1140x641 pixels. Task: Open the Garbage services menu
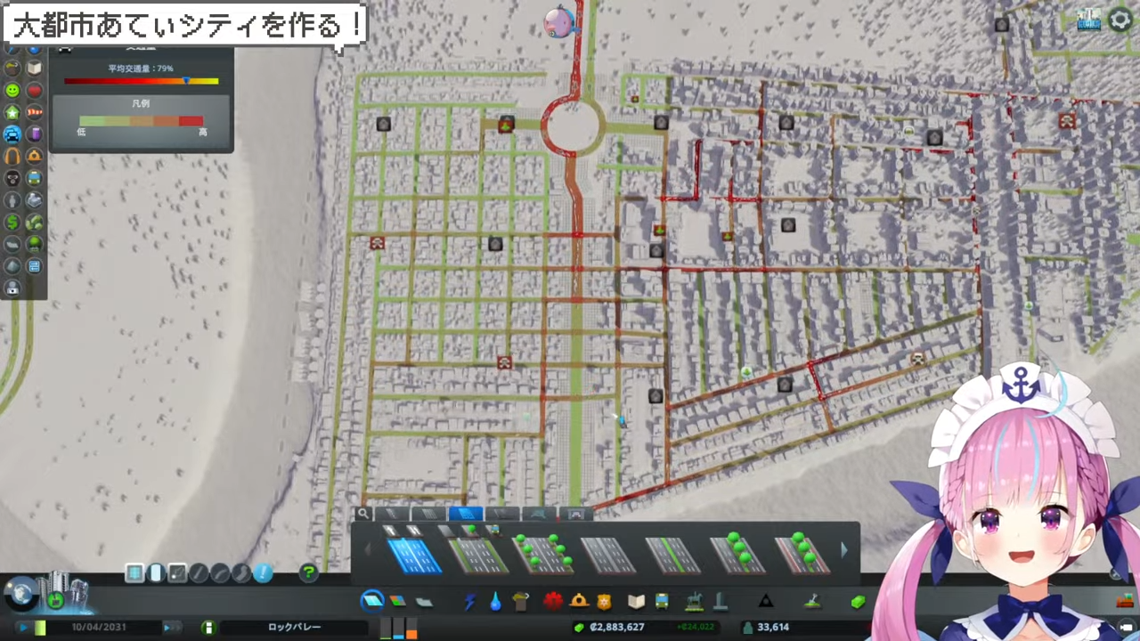(521, 602)
